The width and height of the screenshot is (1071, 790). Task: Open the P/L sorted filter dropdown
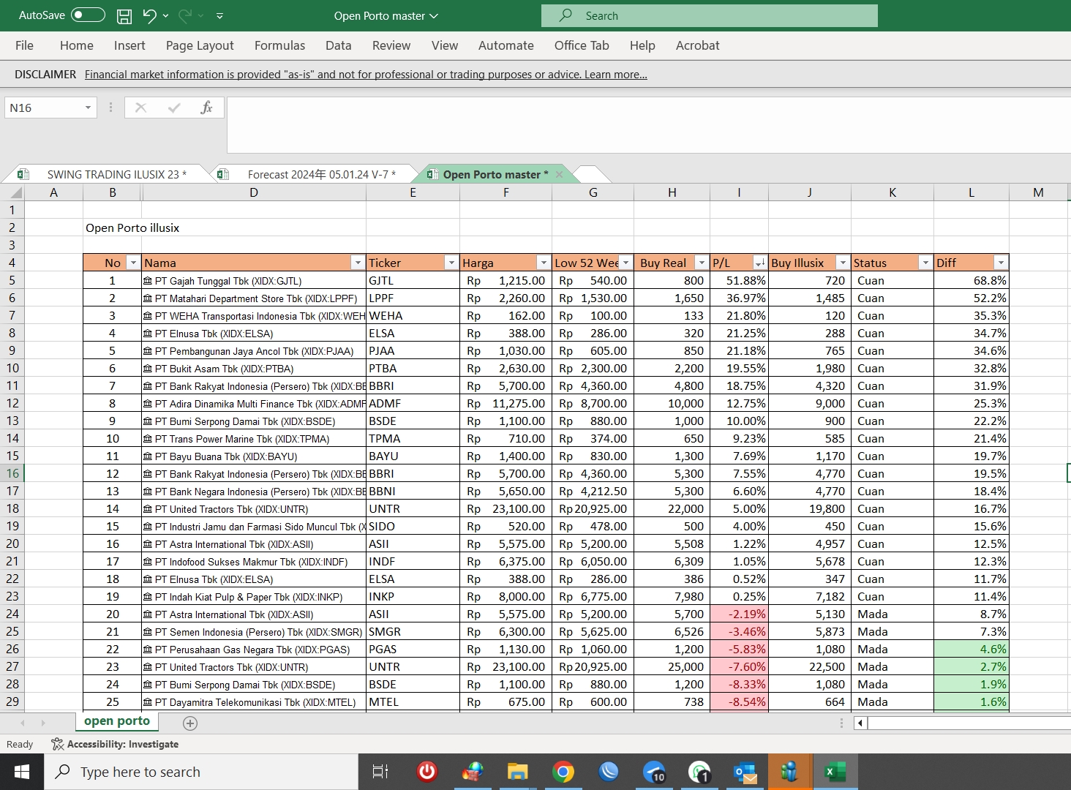click(760, 263)
